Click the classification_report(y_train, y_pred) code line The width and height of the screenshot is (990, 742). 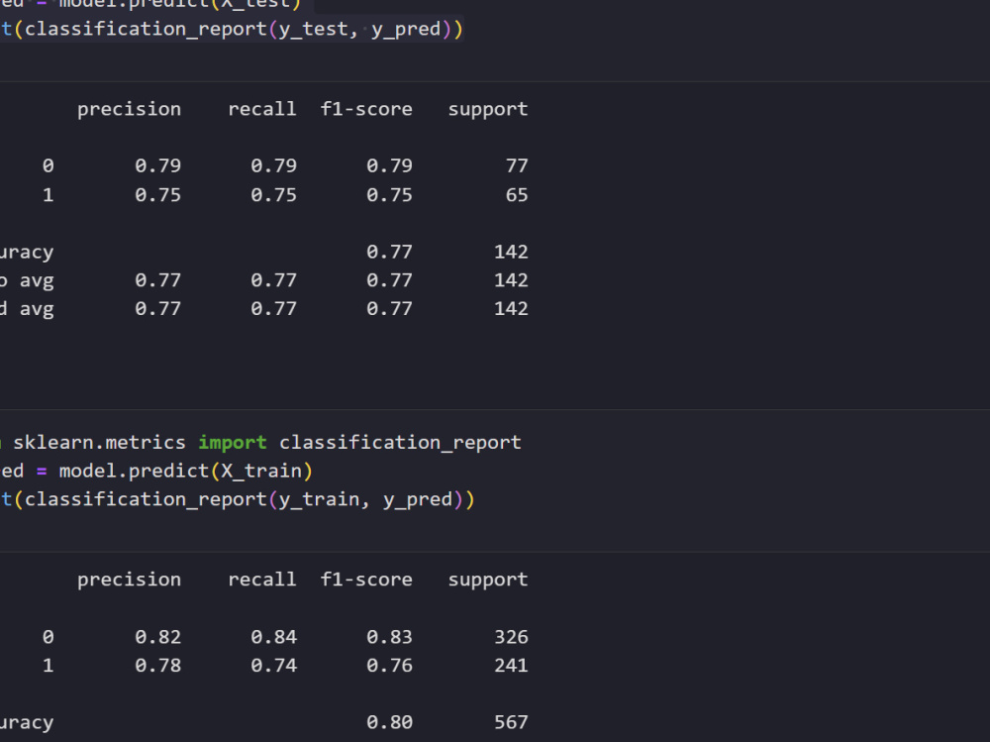[238, 500]
